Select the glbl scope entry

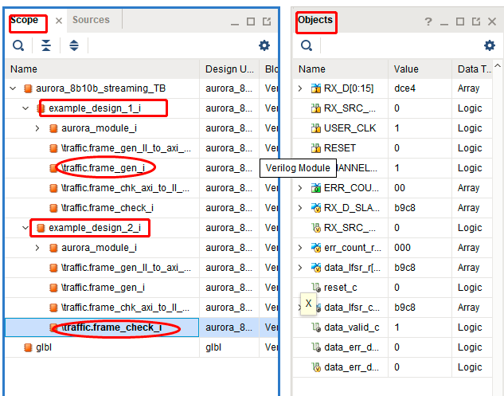pyautogui.click(x=44, y=347)
